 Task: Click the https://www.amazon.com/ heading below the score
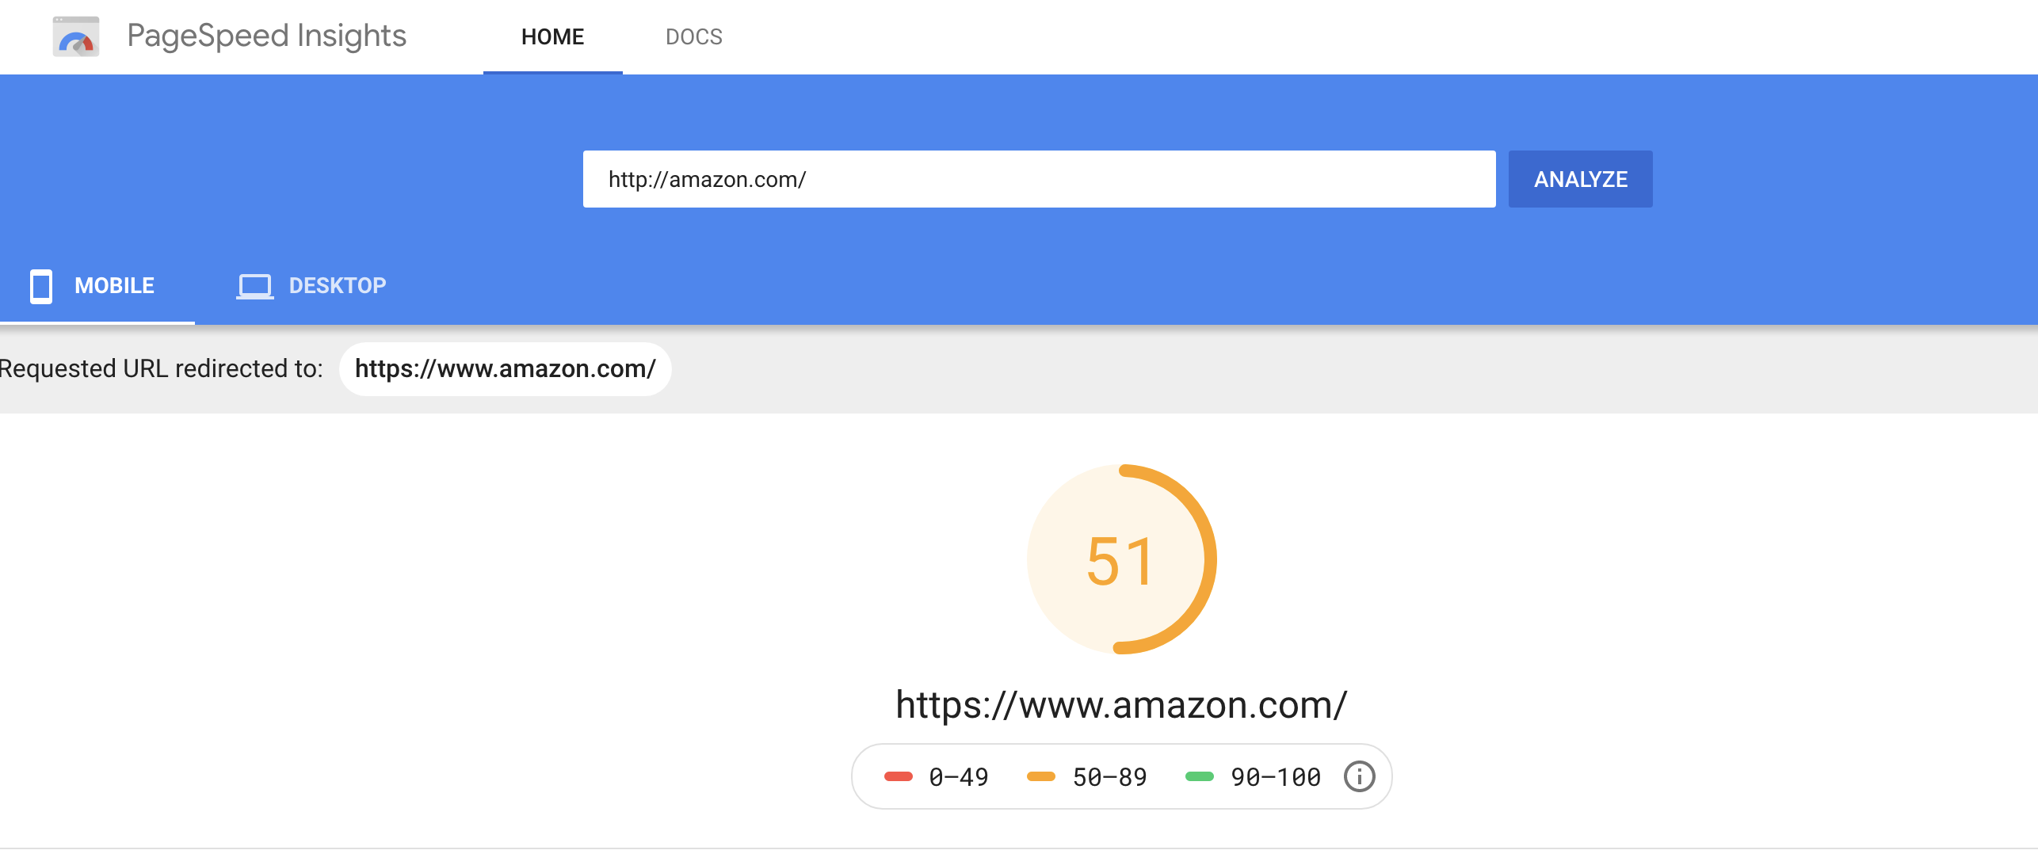pyautogui.click(x=1120, y=704)
